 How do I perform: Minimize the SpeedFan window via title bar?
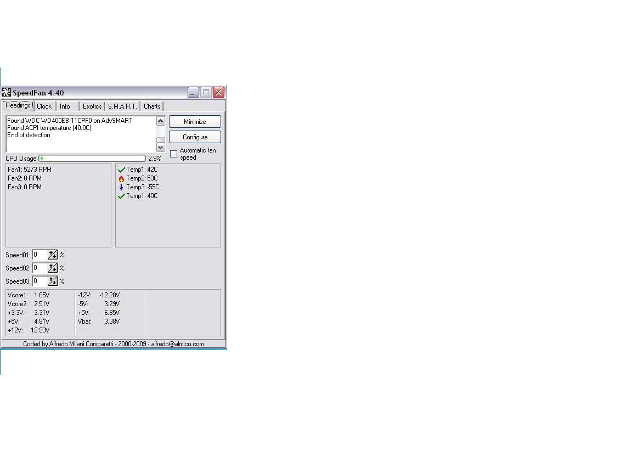[x=193, y=93]
